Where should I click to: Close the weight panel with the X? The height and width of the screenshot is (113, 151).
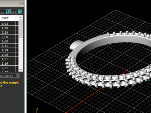point(21,3)
